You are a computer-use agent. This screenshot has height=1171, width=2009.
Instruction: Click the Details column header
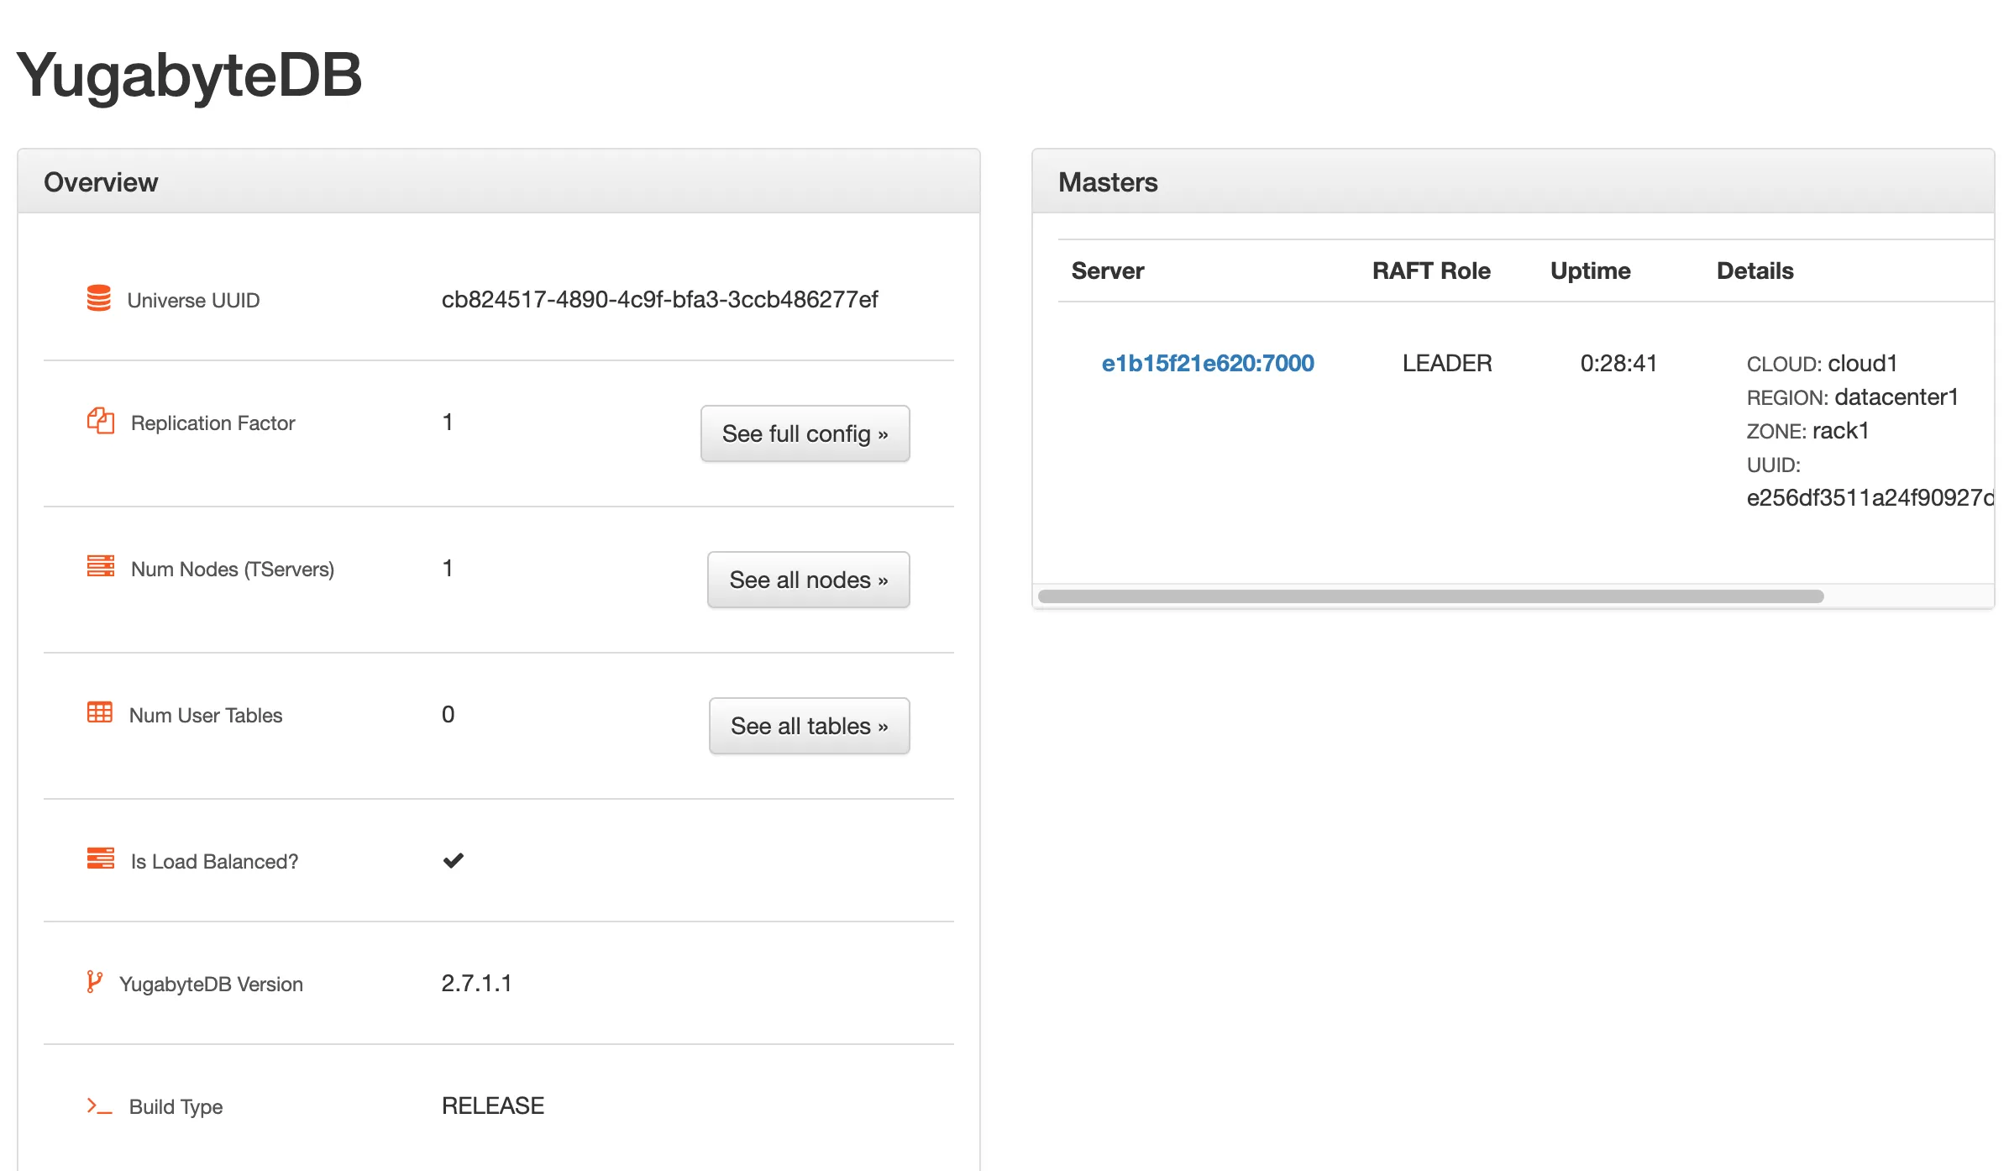coord(1754,270)
